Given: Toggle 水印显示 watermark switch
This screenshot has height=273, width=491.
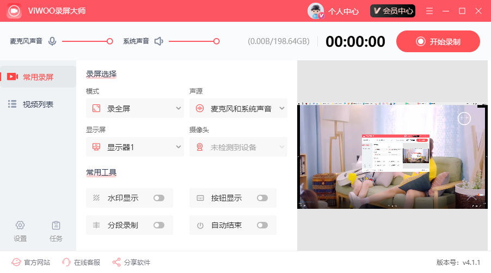Looking at the screenshot, I should point(159,198).
